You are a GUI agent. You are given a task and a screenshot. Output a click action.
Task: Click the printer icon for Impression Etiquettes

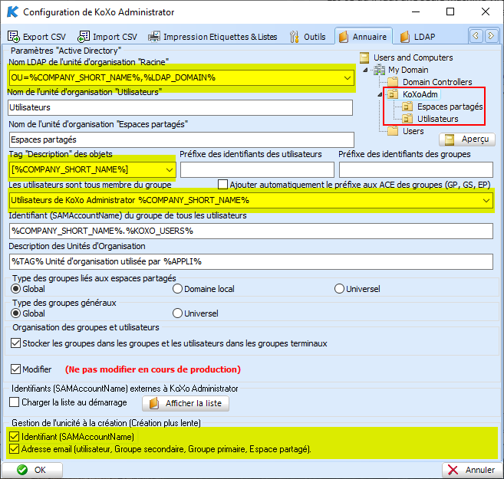[x=154, y=37]
